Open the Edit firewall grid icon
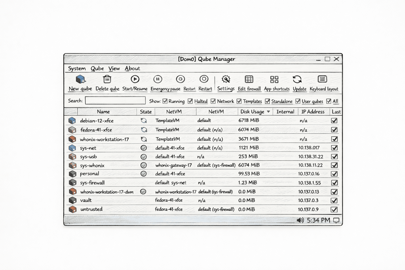The width and height of the screenshot is (405, 270). coord(249,79)
